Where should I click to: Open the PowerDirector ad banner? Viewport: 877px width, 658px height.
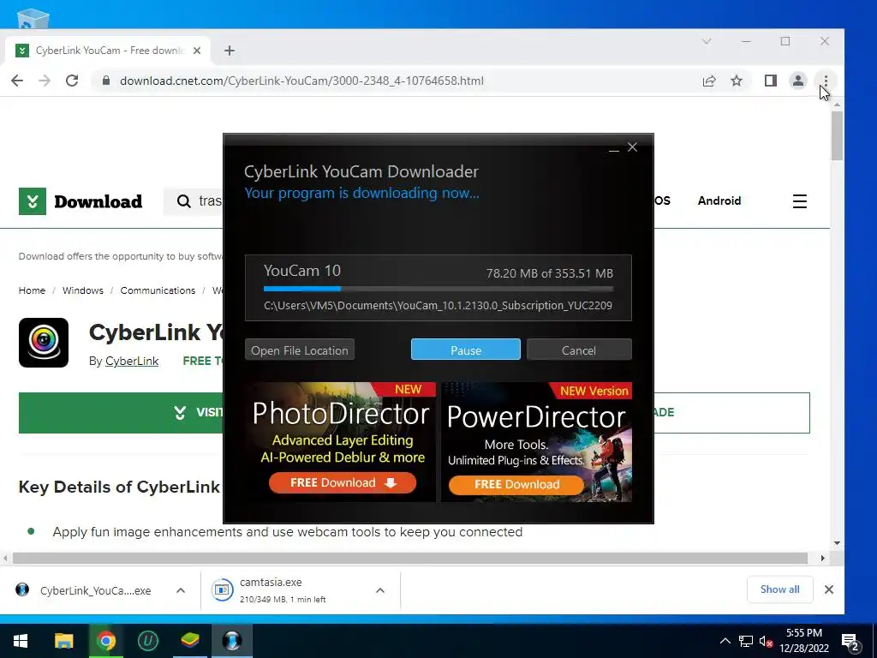pos(537,442)
